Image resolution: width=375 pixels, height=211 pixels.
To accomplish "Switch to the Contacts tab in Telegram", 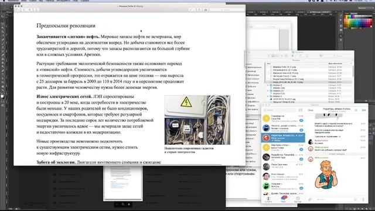I will pos(268,199).
